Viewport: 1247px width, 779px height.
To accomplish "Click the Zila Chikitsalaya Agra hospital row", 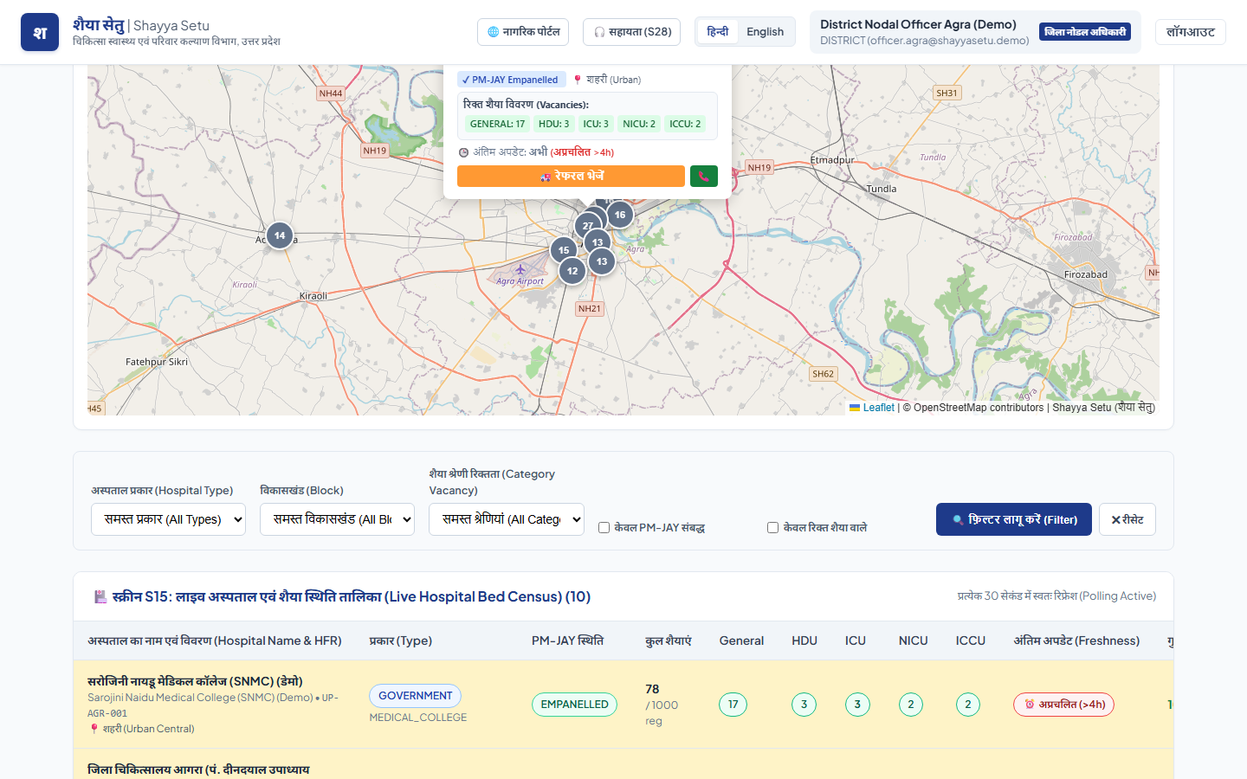I will (623, 764).
